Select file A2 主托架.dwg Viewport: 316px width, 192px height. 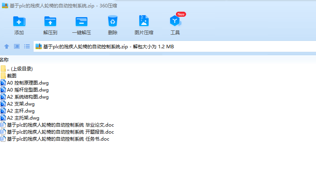(x=20, y=118)
